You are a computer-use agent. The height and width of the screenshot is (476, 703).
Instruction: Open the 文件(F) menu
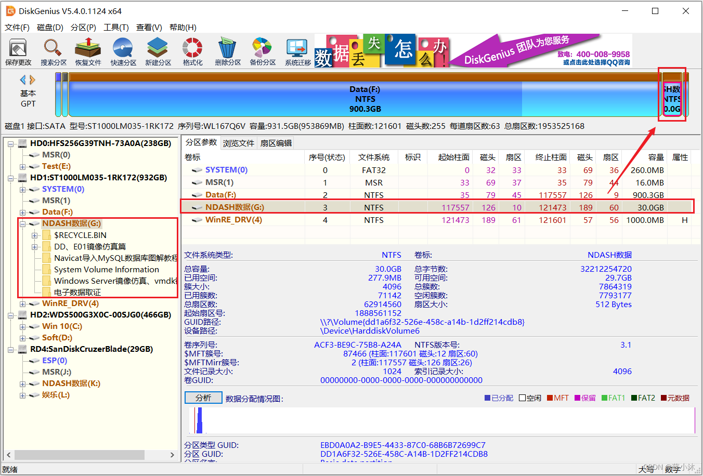tap(17, 27)
